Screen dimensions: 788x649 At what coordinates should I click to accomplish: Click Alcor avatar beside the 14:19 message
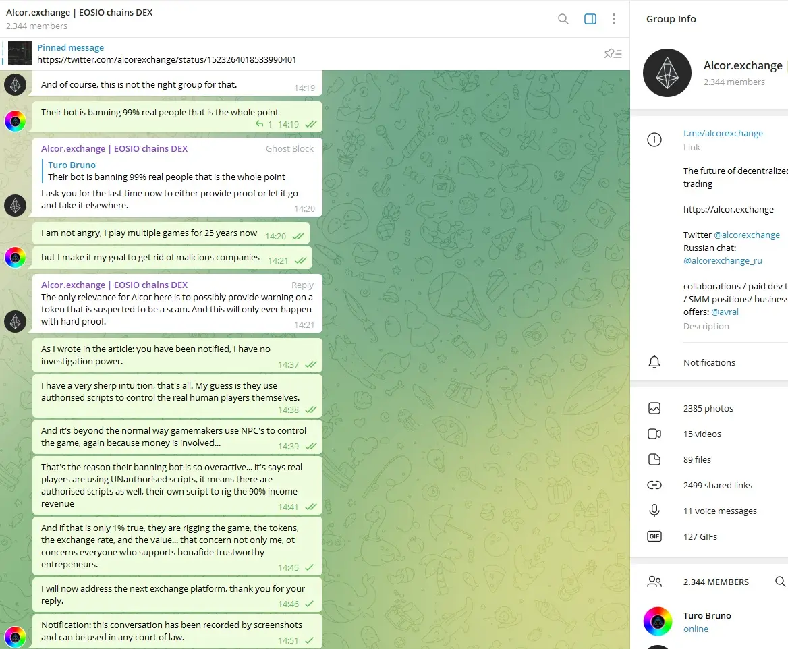15,84
